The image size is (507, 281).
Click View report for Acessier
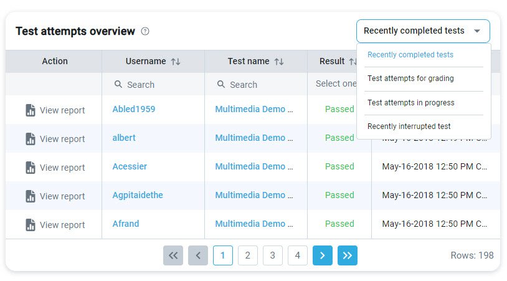(62, 168)
